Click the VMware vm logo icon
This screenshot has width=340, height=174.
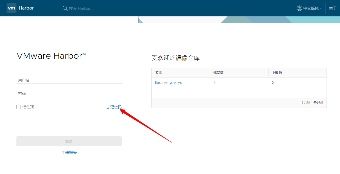tap(12, 8)
